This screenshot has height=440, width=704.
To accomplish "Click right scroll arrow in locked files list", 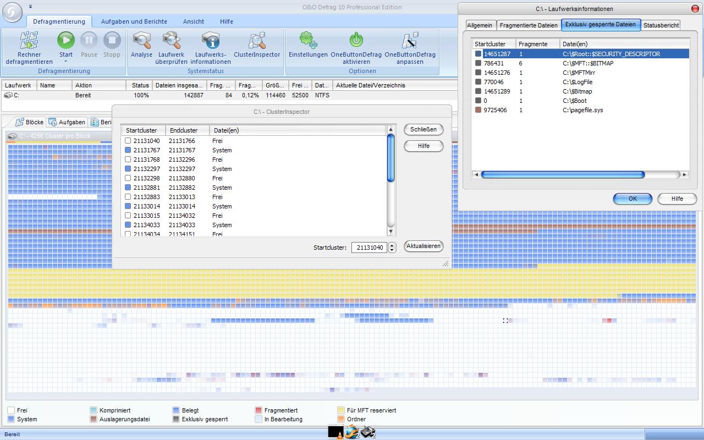I will point(685,174).
